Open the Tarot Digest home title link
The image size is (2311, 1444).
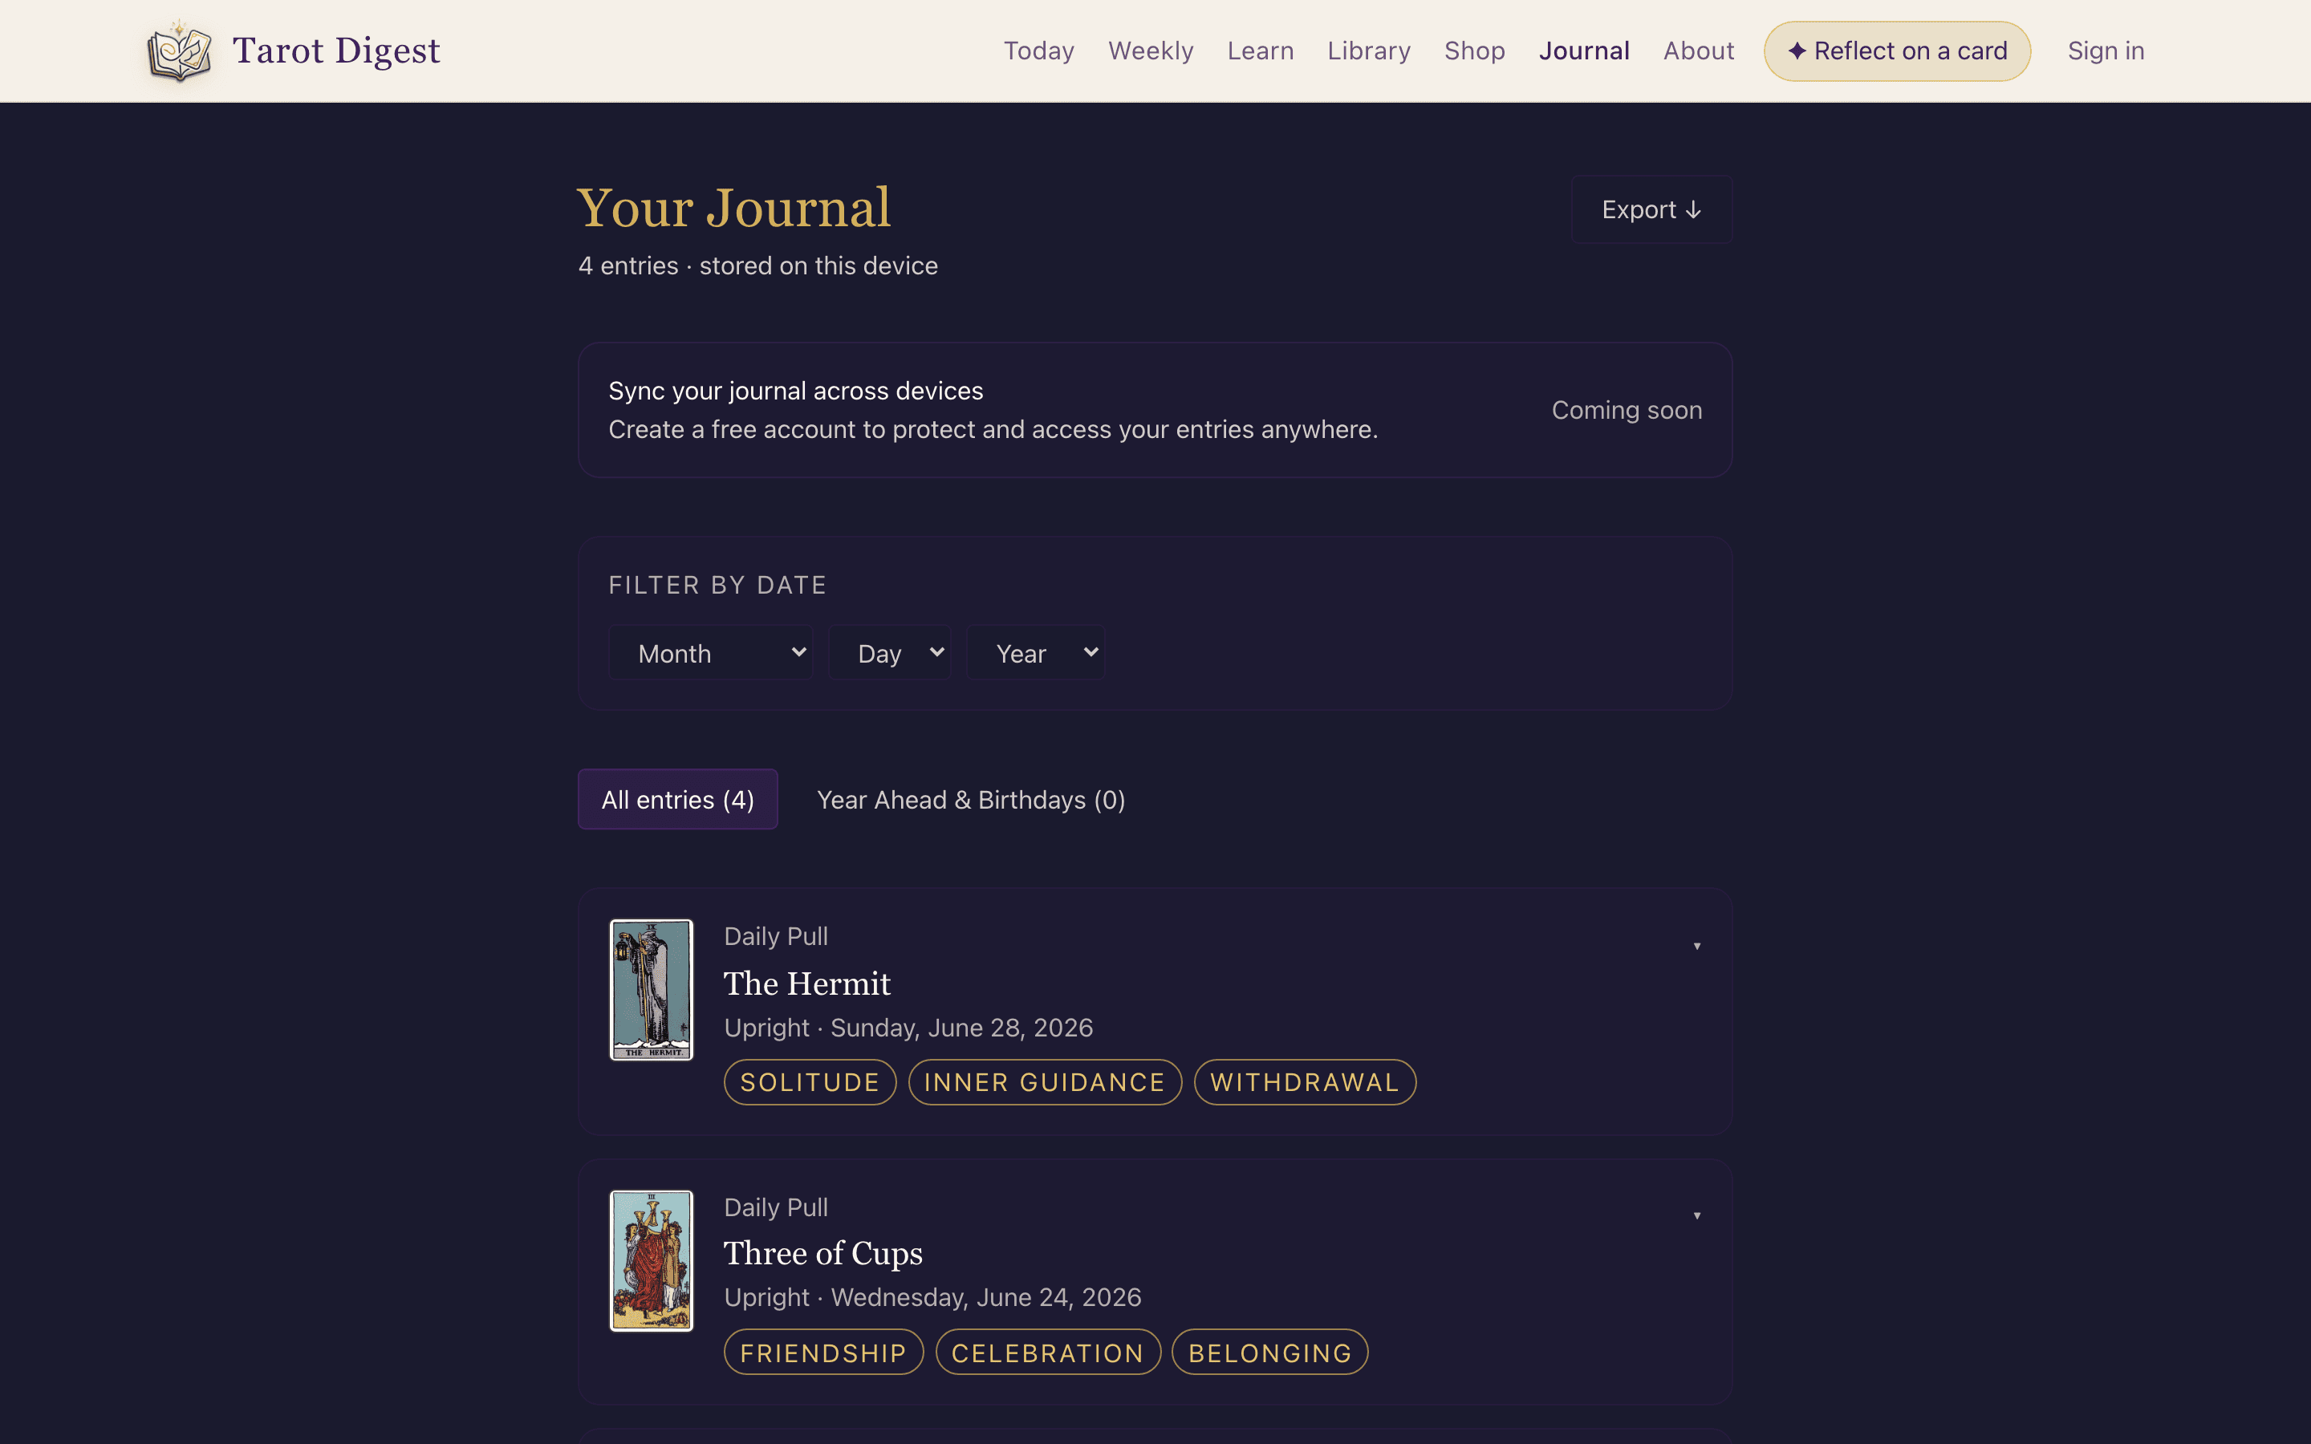(336, 51)
